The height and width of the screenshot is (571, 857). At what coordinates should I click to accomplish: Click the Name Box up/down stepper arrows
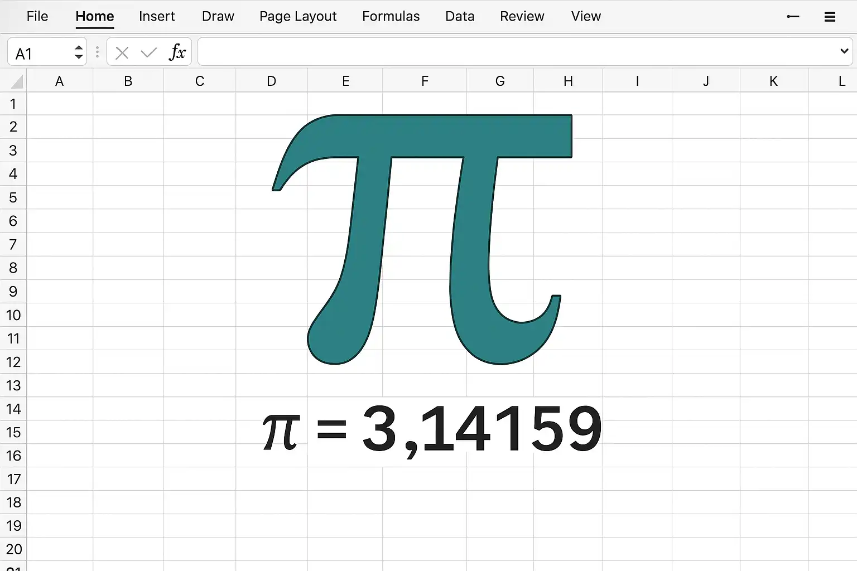tap(79, 52)
